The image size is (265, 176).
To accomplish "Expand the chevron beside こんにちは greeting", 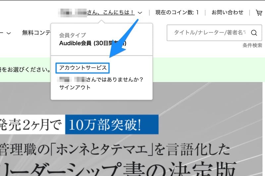I will point(140,13).
